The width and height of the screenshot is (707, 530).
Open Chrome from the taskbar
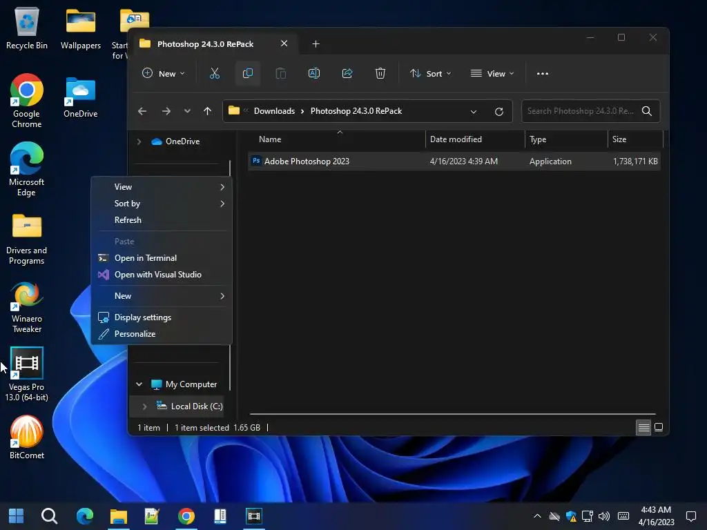pyautogui.click(x=186, y=516)
